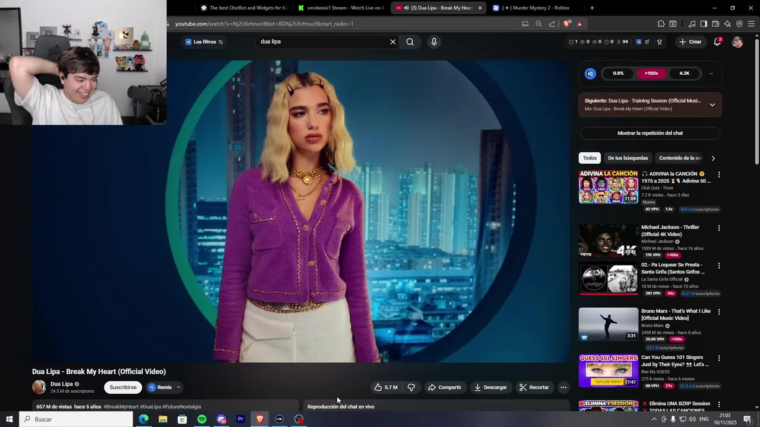This screenshot has height=427, width=760.
Task: Subscribe to Dua Lipa with Suscribirse
Action: click(x=123, y=387)
